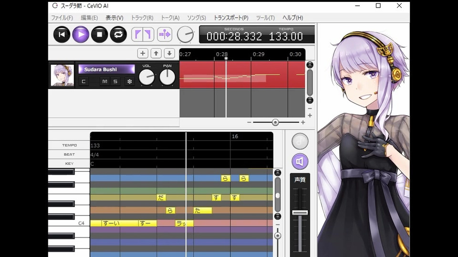The image size is (458, 257).
Task: Zoom out timeline horizontally with minus
Action: pos(249,122)
